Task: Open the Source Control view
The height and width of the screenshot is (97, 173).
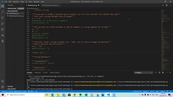Action: (x=2, y=18)
